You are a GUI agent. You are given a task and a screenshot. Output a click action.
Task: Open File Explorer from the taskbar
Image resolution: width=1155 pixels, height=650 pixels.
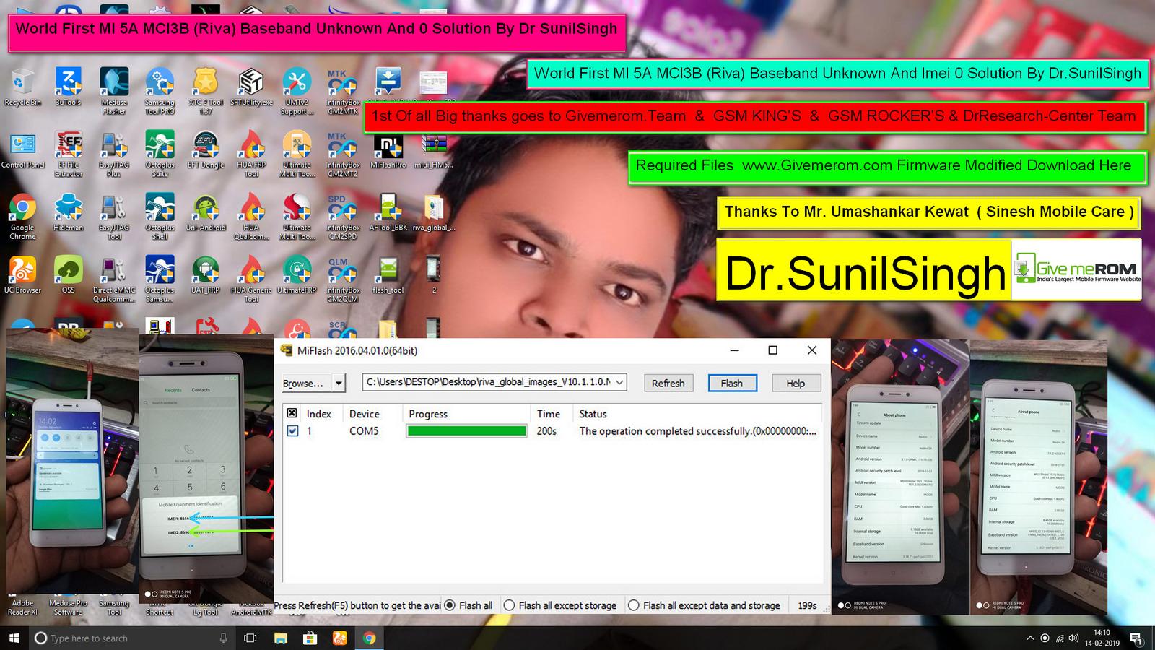280,638
